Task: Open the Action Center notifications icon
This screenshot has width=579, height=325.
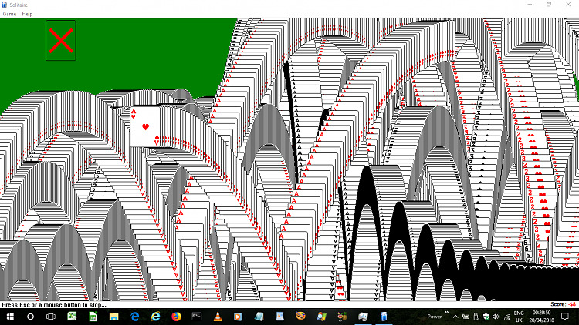Action: tap(565, 317)
